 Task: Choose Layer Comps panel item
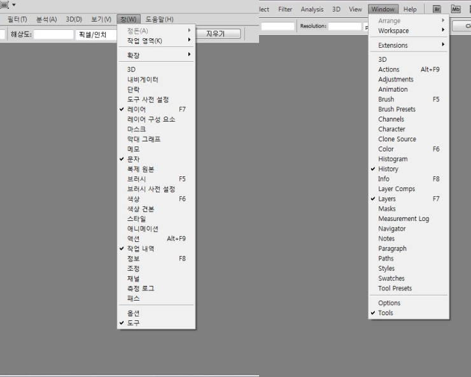(x=409, y=188)
